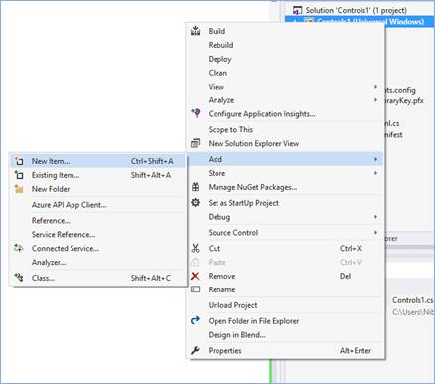The height and width of the screenshot is (384, 435).
Task: Click the Ctrl+Shift+A shortcut text
Action: coord(152,161)
